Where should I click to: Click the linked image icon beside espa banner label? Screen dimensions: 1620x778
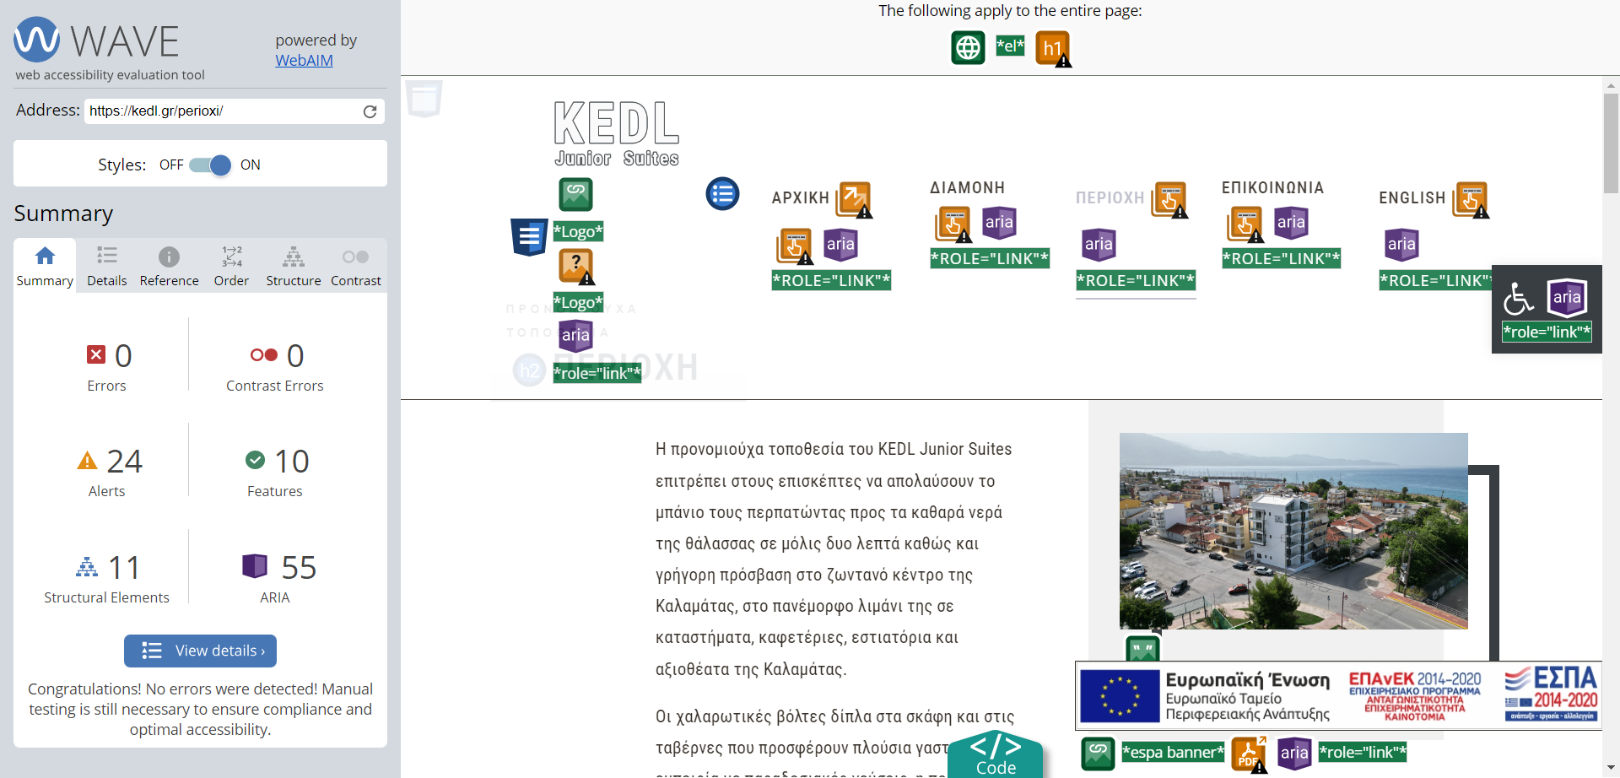1098,754
